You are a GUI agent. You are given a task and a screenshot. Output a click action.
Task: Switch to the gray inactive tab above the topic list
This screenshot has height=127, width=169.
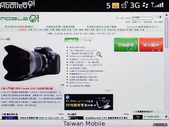(86, 40)
